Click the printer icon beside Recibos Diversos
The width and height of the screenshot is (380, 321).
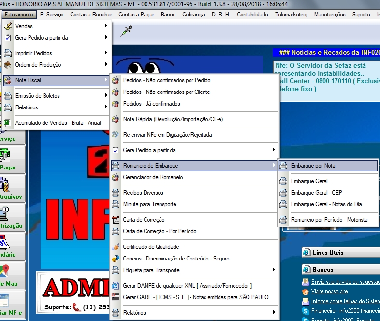click(116, 193)
